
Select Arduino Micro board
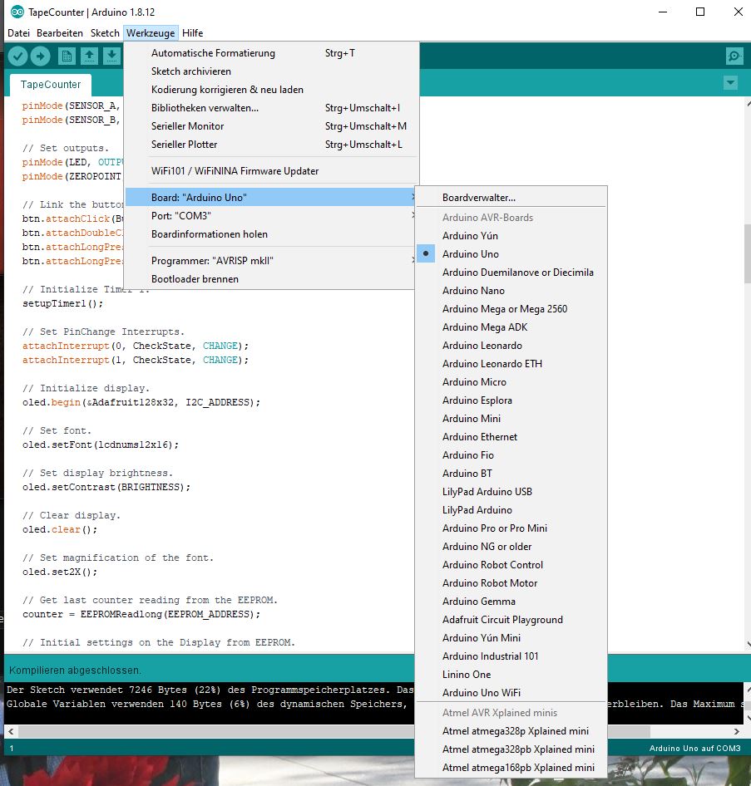511,382
